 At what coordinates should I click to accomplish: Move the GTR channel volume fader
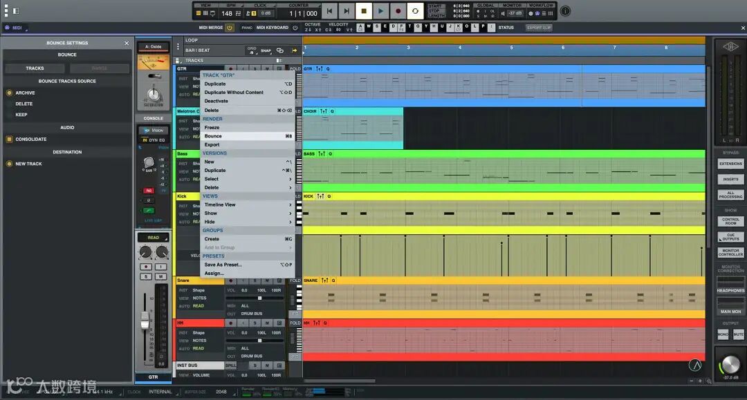(145, 321)
